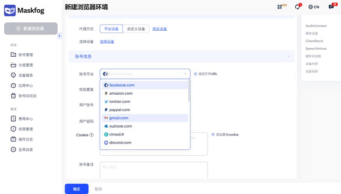Open the 购买设备 link
The width and height of the screenshot is (341, 194).
pos(160,29)
